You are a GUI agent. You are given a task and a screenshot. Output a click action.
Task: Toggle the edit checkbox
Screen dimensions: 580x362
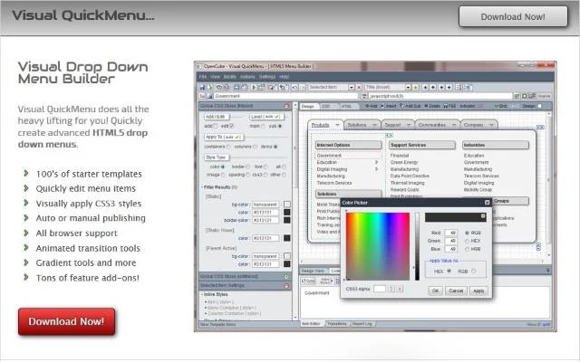point(232,126)
